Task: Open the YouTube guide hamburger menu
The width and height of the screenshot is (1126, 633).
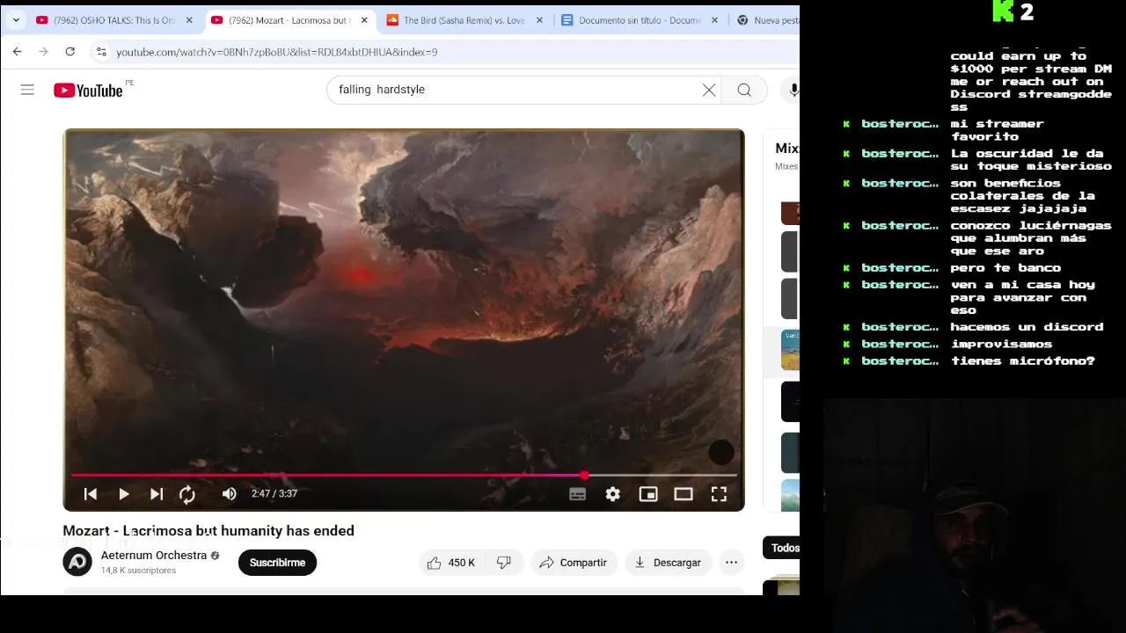Action: (x=27, y=90)
